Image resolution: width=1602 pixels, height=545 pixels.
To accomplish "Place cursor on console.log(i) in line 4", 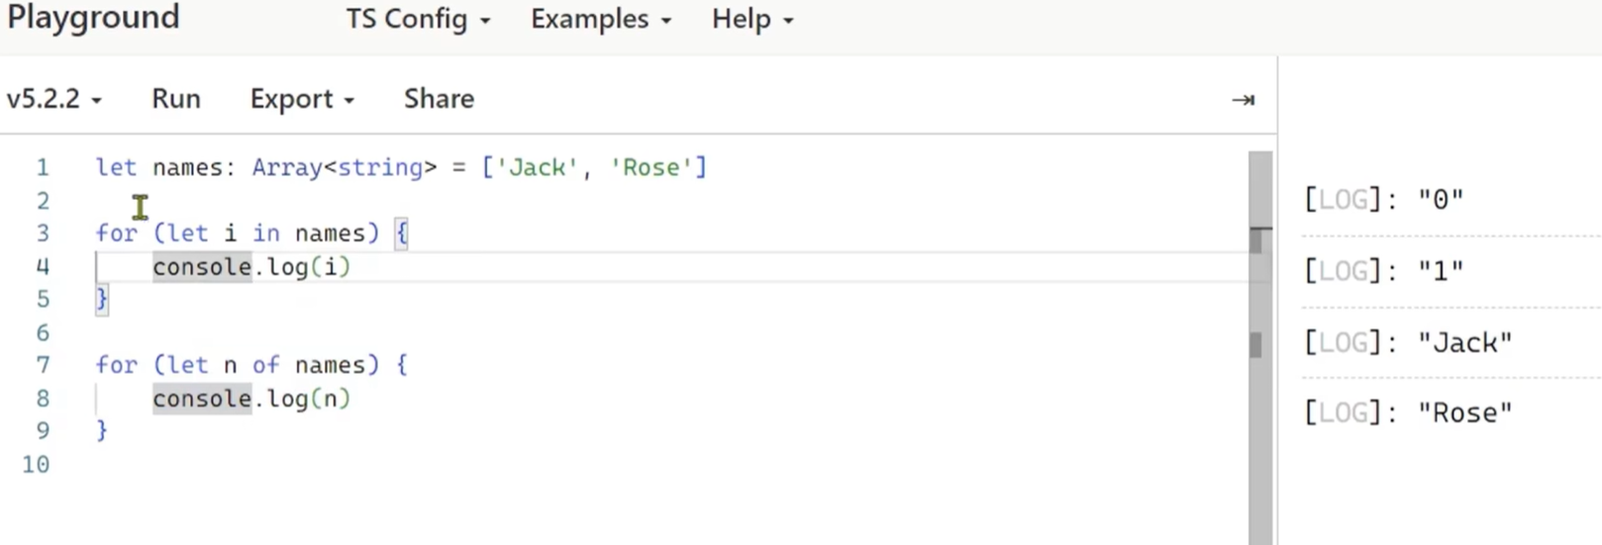I will (x=250, y=267).
